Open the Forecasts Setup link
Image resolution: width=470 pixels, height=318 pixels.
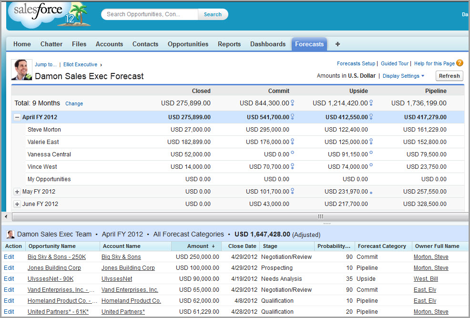click(x=356, y=63)
